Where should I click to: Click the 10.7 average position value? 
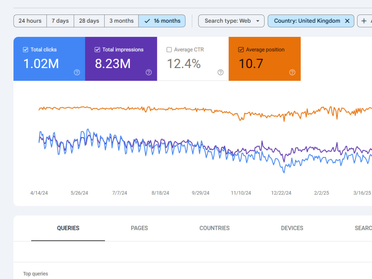[251, 64]
